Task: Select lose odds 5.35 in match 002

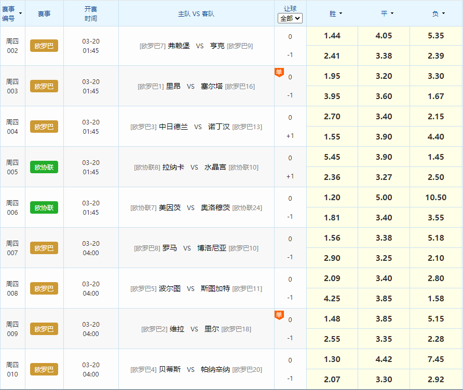Action: (436, 36)
